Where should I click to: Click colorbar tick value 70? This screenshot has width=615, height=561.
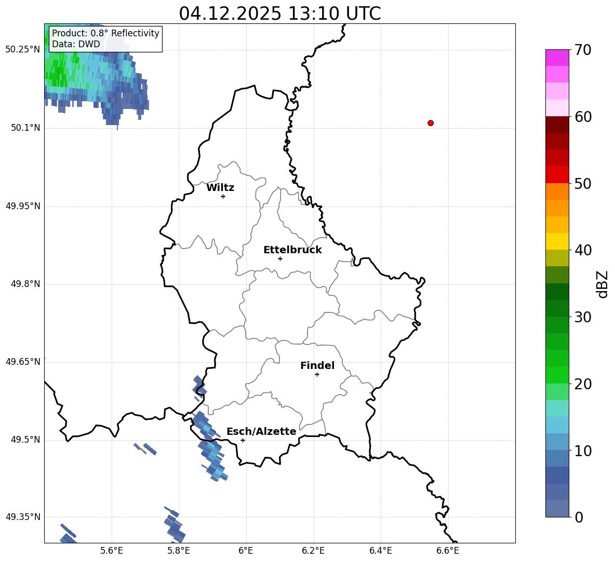click(583, 50)
